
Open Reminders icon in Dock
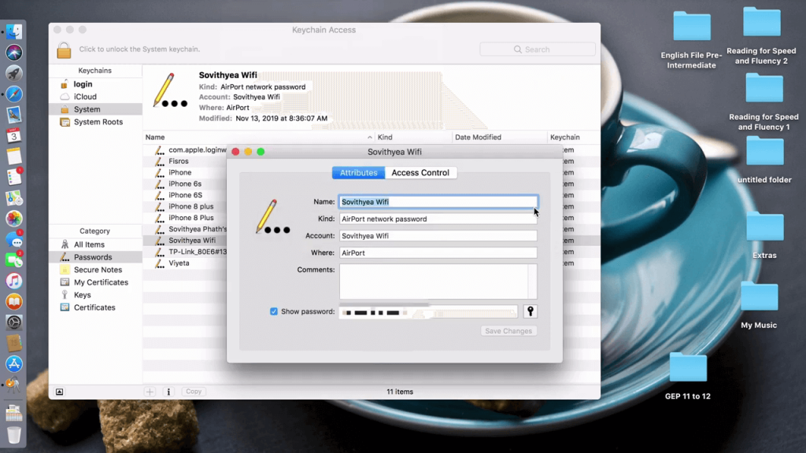(x=14, y=177)
